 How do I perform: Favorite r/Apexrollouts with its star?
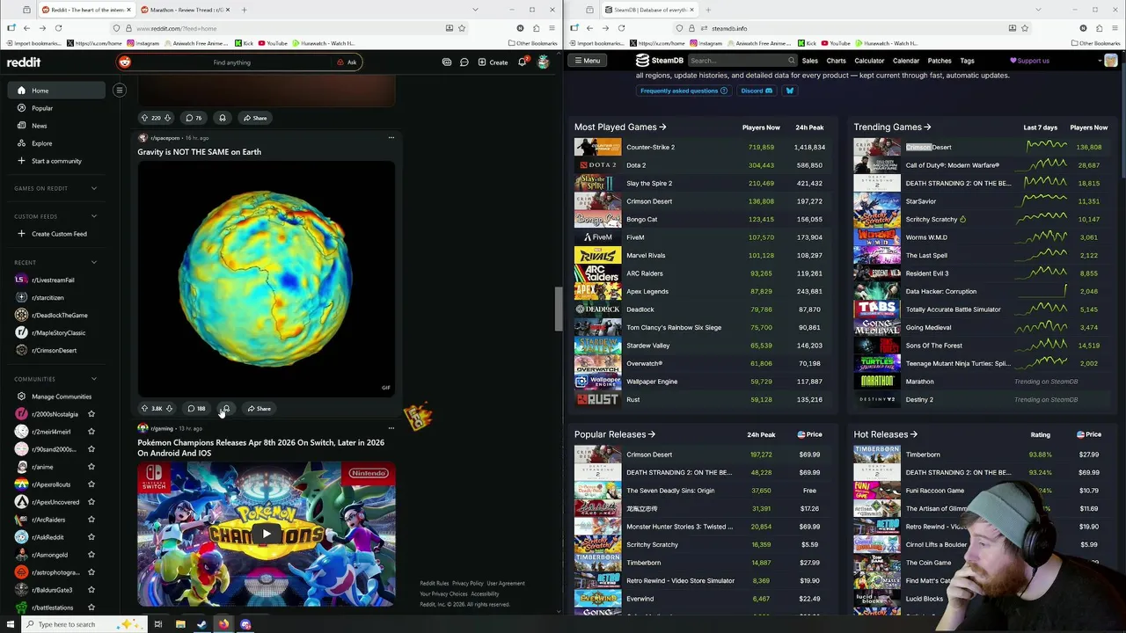[x=91, y=484]
